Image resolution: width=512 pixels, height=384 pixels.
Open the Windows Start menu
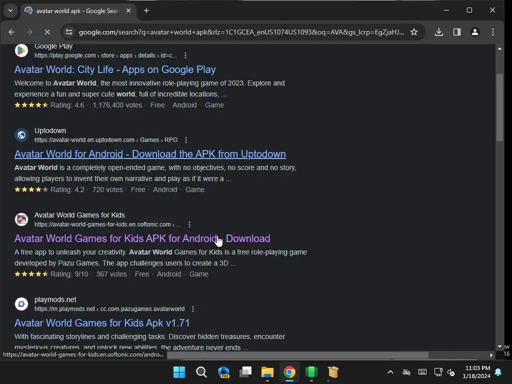tap(179, 372)
